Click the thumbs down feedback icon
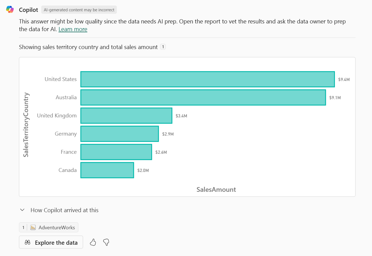This screenshot has height=256, width=372. pos(106,242)
